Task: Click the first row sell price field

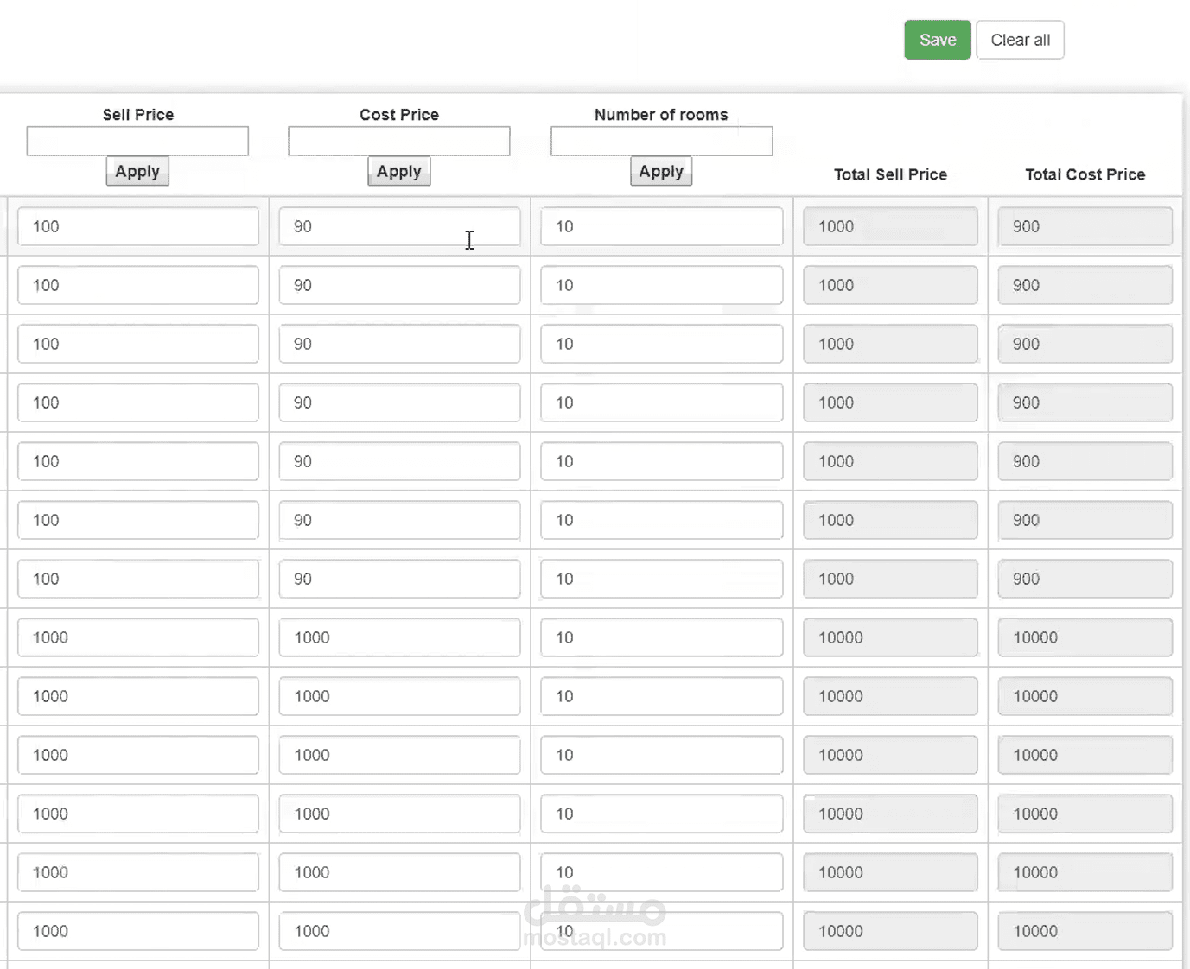Action: pos(137,226)
